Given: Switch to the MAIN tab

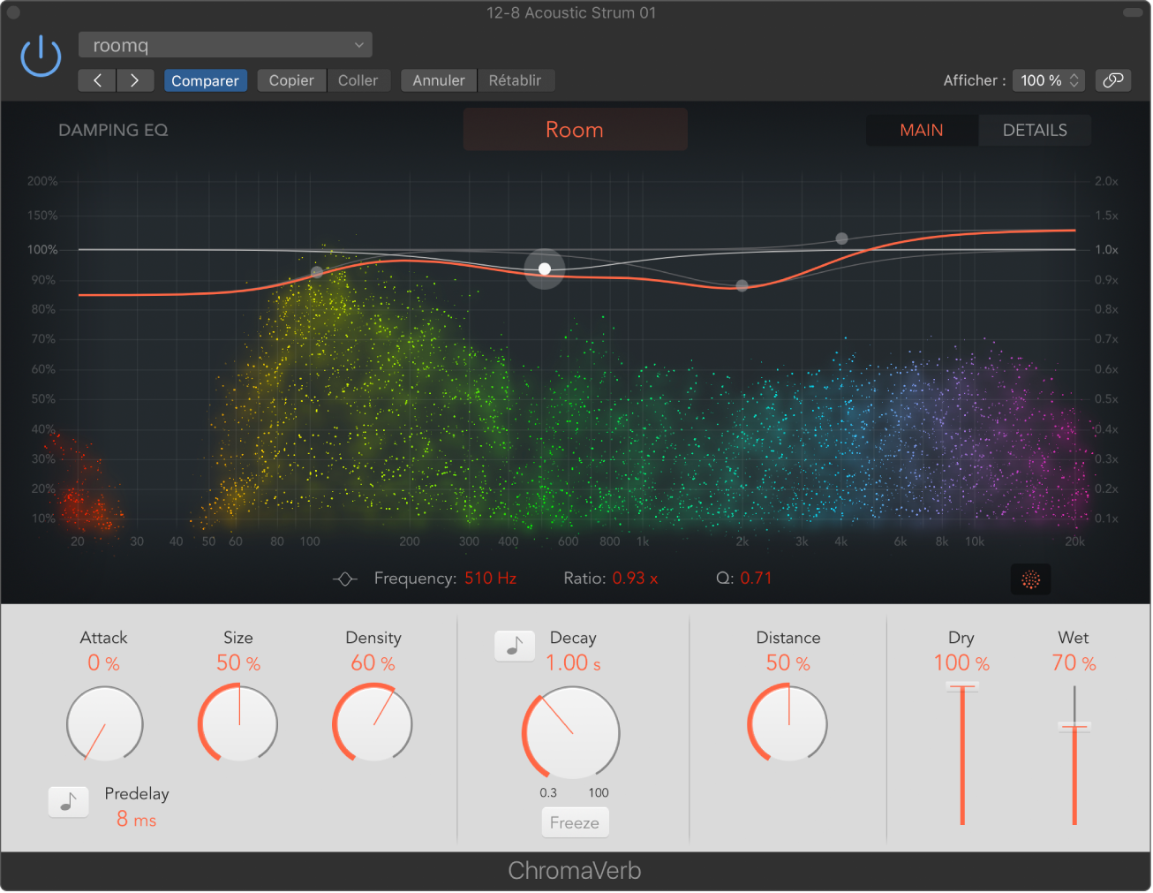Looking at the screenshot, I should 922,130.
